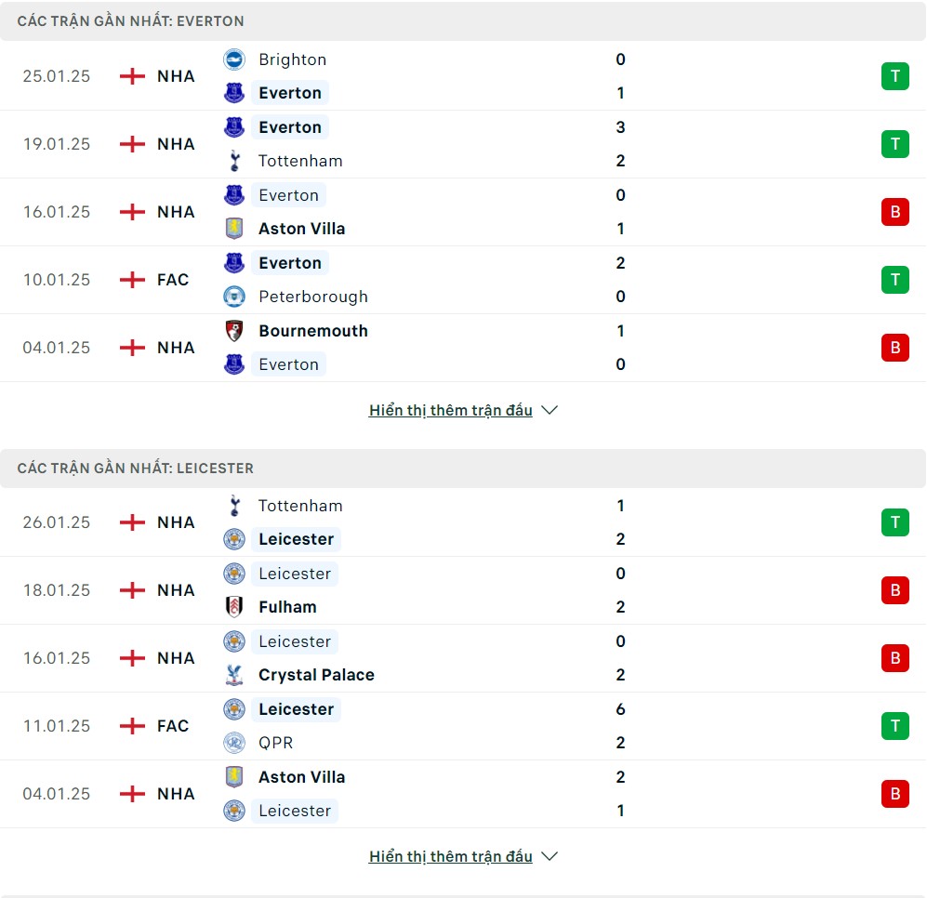Open the Crystal Palace team name

click(316, 675)
